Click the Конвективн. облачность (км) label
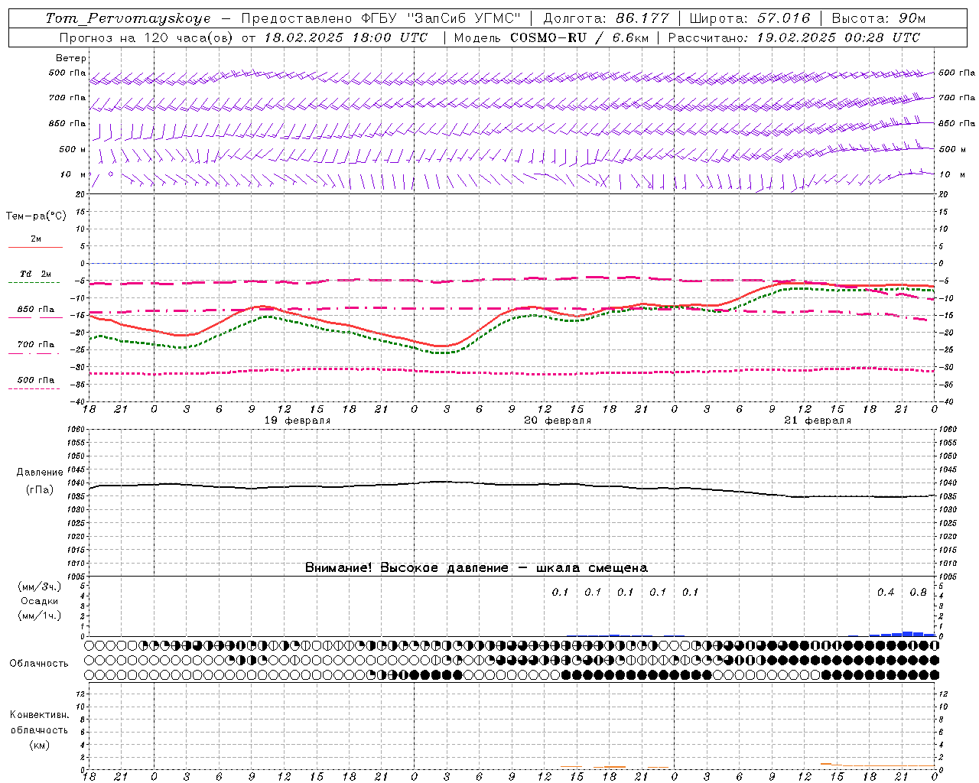 39,729
